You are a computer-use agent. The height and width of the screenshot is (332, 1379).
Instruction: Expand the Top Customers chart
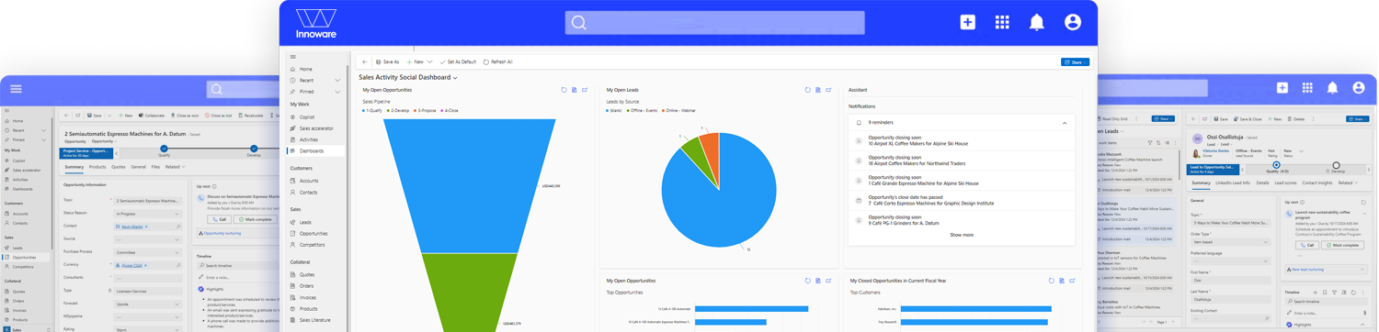(1072, 281)
